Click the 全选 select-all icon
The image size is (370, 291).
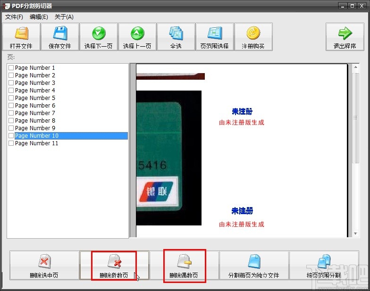click(x=176, y=33)
